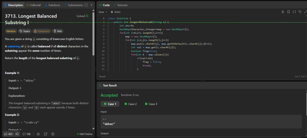Click the Example 2 heading
The image size is (307, 138).
coord(12,115)
